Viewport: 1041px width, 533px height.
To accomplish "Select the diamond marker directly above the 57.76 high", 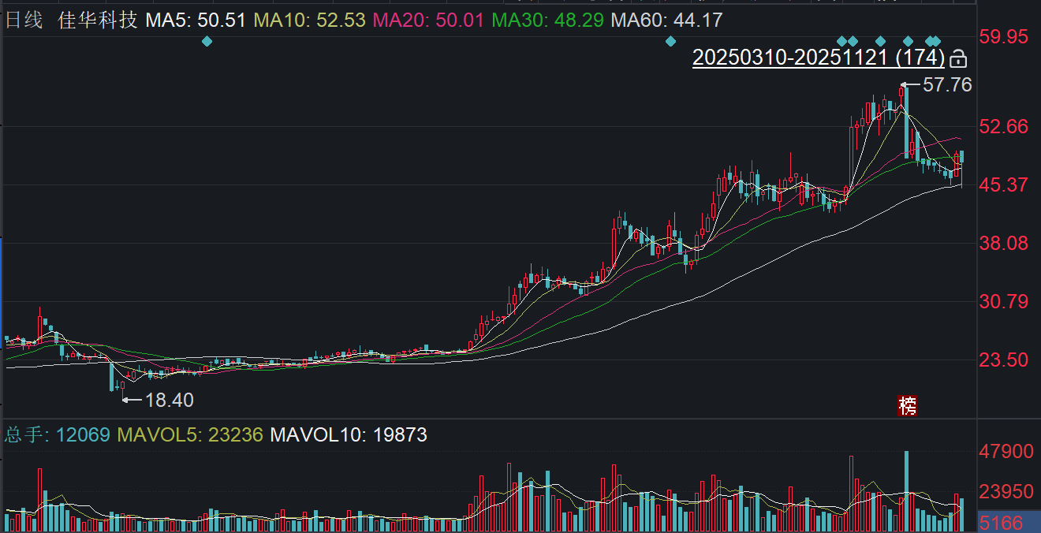I will click(908, 41).
